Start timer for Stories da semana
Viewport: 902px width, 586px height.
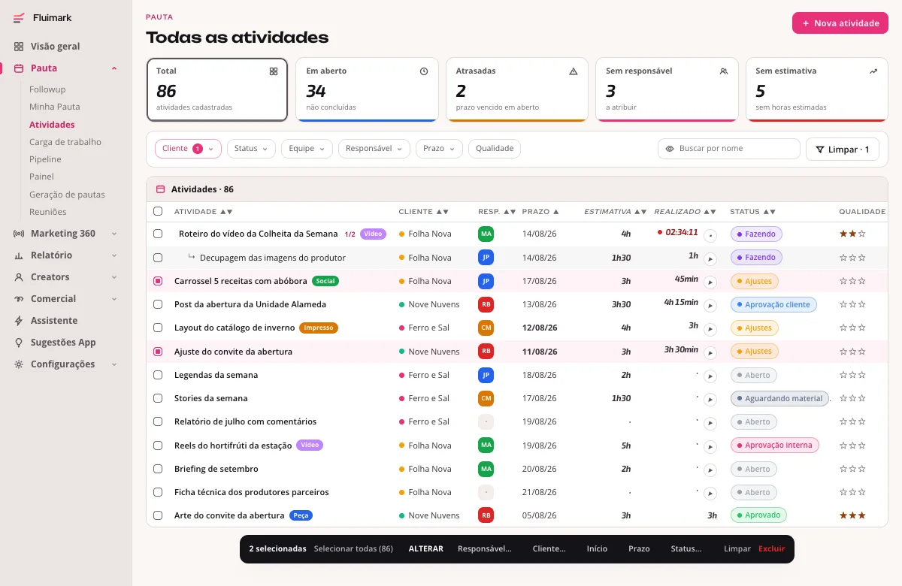click(710, 400)
